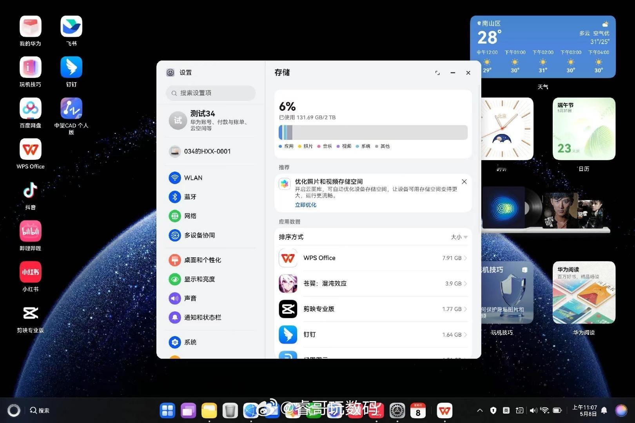Viewport: 635px width, 423px height.
Task: Open WLAN settings in the sidebar
Action: [x=212, y=178]
